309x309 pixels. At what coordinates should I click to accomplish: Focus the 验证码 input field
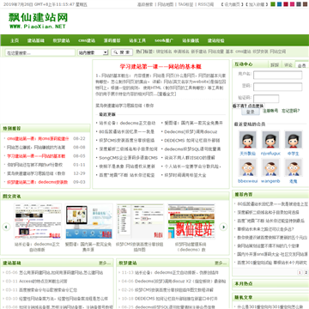(x=266, y=99)
